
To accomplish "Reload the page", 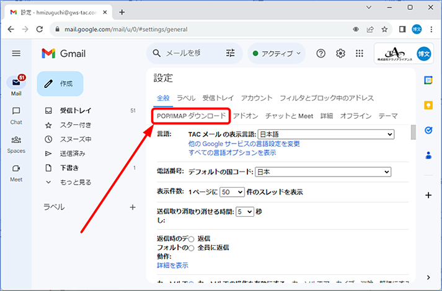I will (40, 29).
